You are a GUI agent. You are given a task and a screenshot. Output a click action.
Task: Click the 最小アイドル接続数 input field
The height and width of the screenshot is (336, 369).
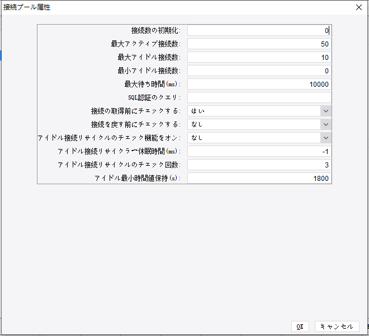click(x=259, y=71)
